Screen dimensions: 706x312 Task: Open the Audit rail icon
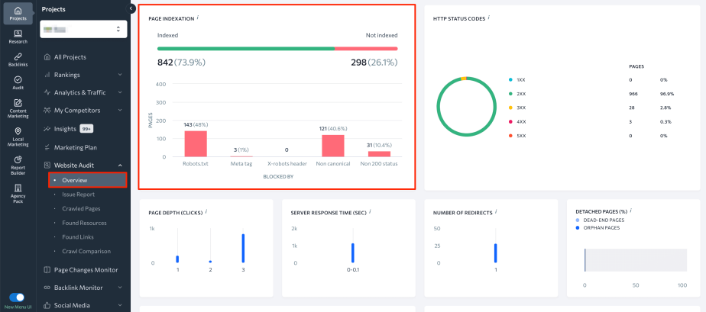point(18,83)
